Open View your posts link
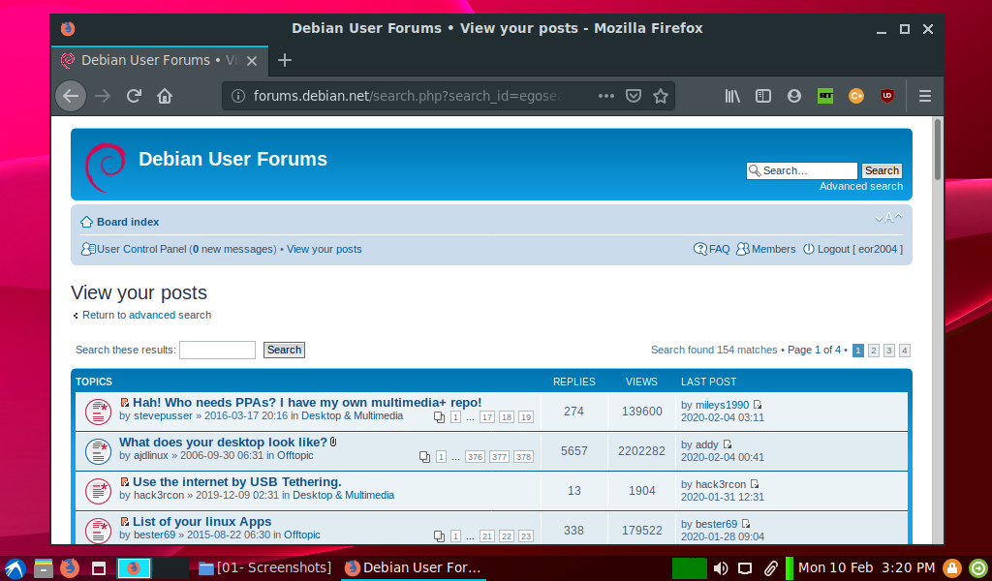Image resolution: width=992 pixels, height=581 pixels. point(324,249)
